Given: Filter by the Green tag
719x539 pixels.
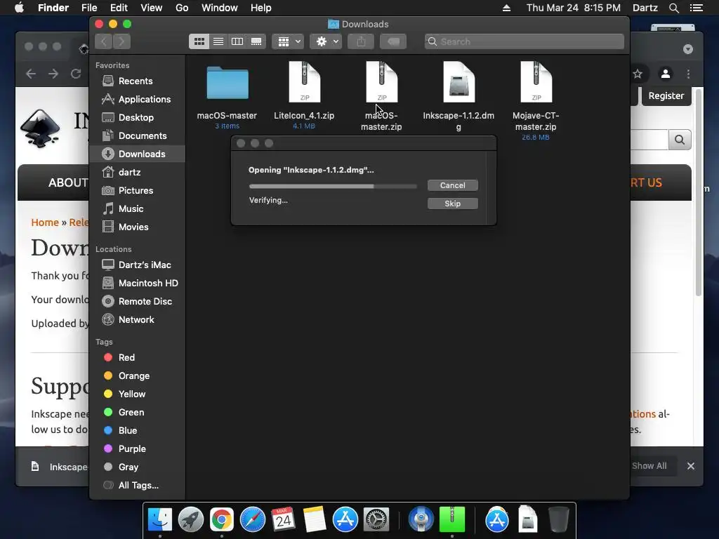Looking at the screenshot, I should click(x=137, y=413).
